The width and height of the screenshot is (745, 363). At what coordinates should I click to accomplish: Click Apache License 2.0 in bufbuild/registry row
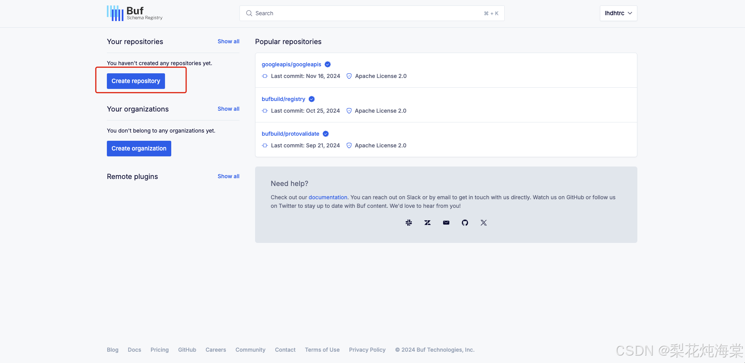click(381, 111)
